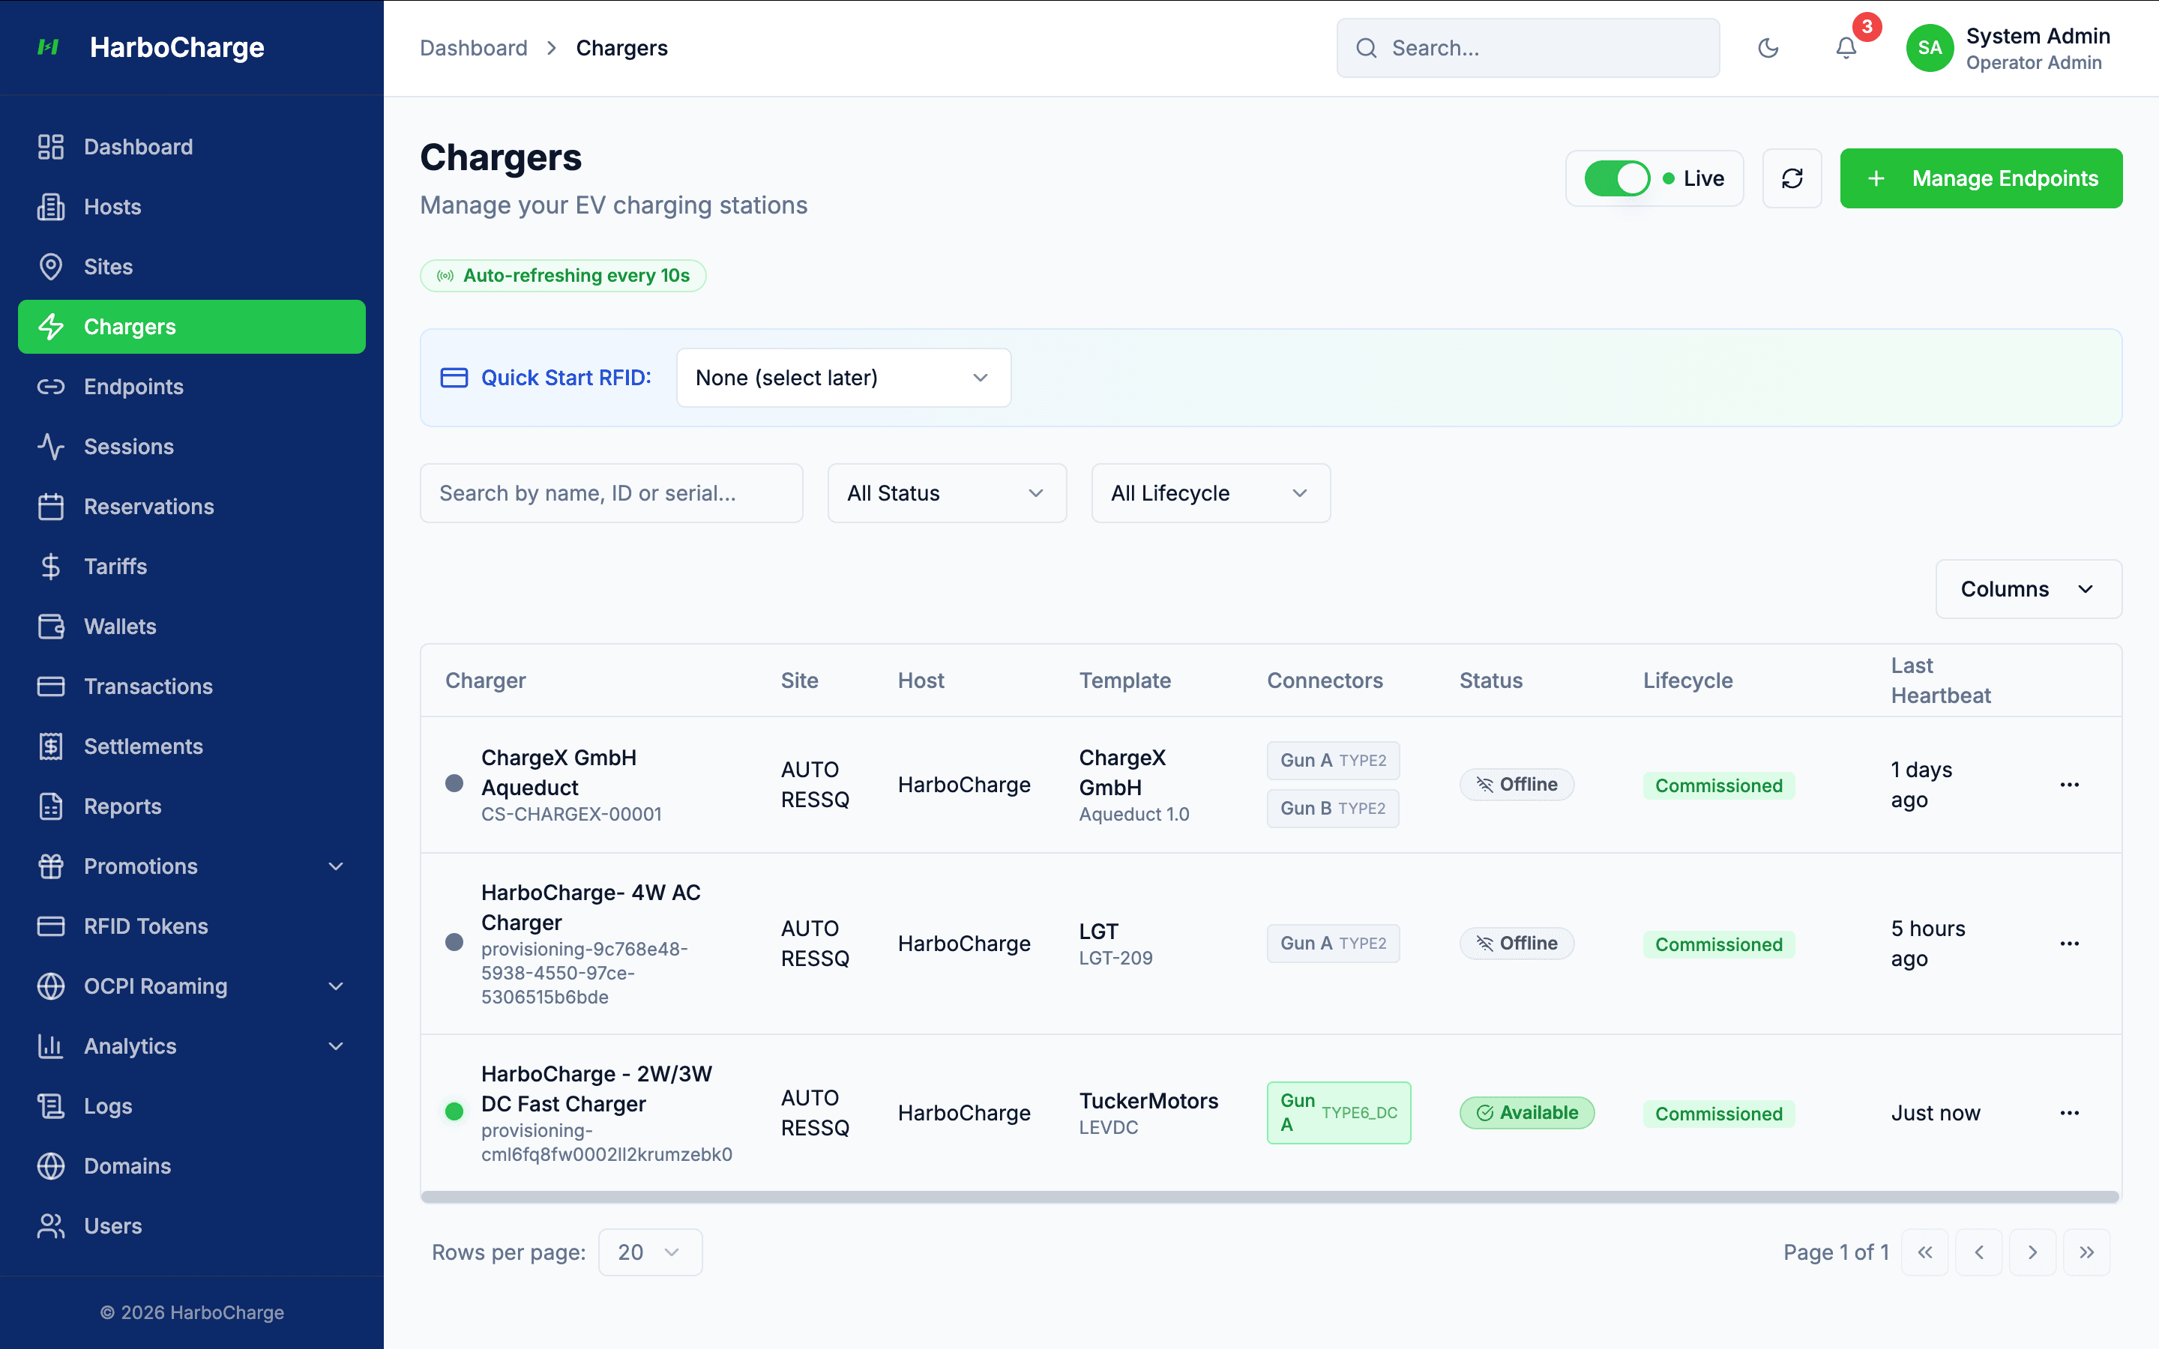Navigate to Dashboard via breadcrumb
Image resolution: width=2159 pixels, height=1349 pixels.
pos(474,47)
